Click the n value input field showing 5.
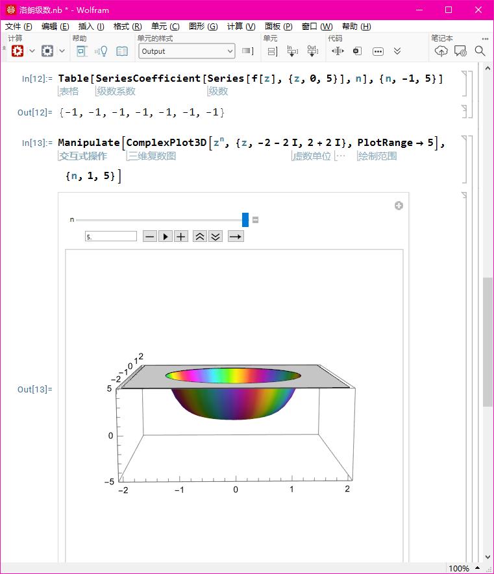Image resolution: width=494 pixels, height=574 pixels. tap(110, 237)
